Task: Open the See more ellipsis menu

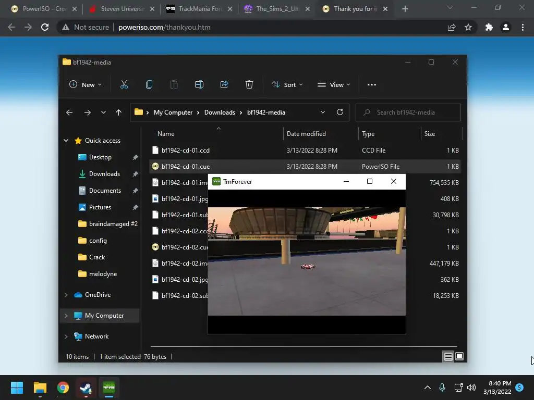Action: (371, 85)
